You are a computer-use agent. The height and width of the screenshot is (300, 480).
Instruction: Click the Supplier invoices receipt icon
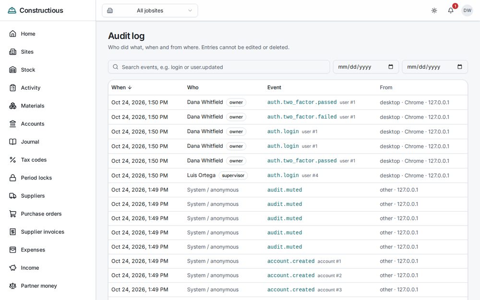tap(12, 232)
